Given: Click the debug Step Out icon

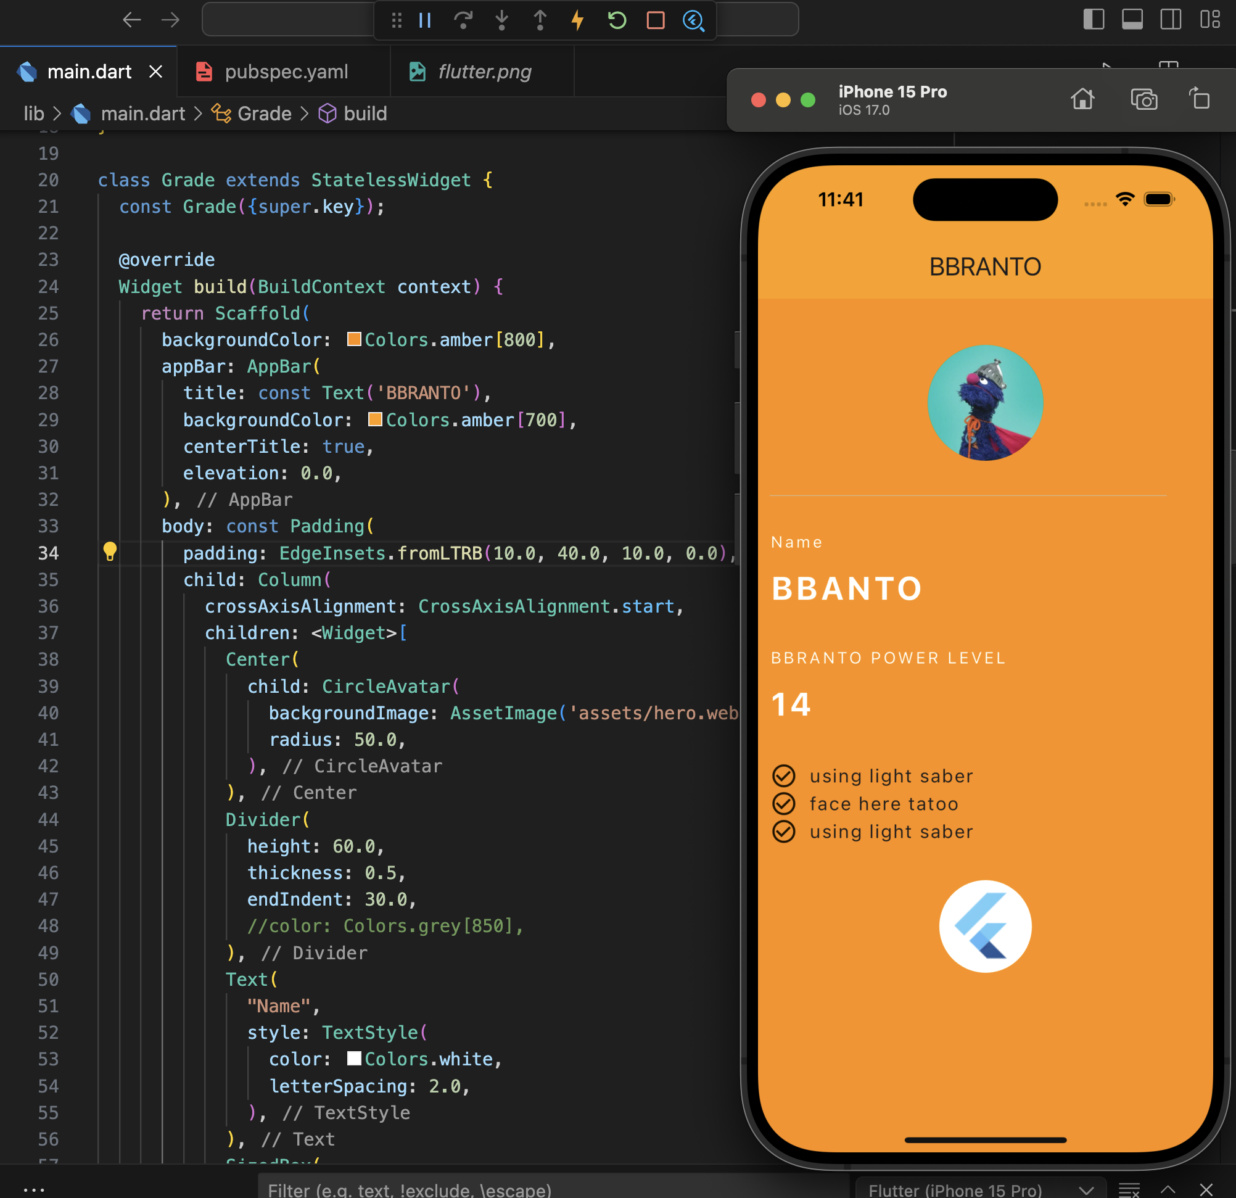Looking at the screenshot, I should pyautogui.click(x=540, y=21).
